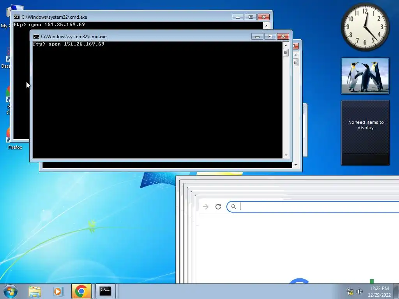Click the front cmd.exe window's title bar icon

coord(36,37)
